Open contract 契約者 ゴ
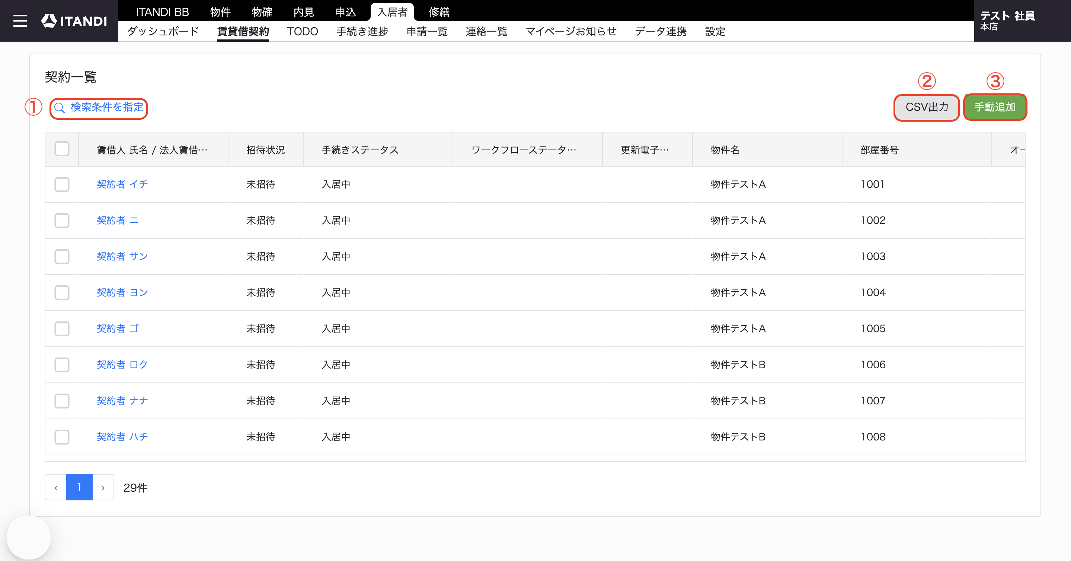Viewport: 1071px width, 561px height. point(118,329)
